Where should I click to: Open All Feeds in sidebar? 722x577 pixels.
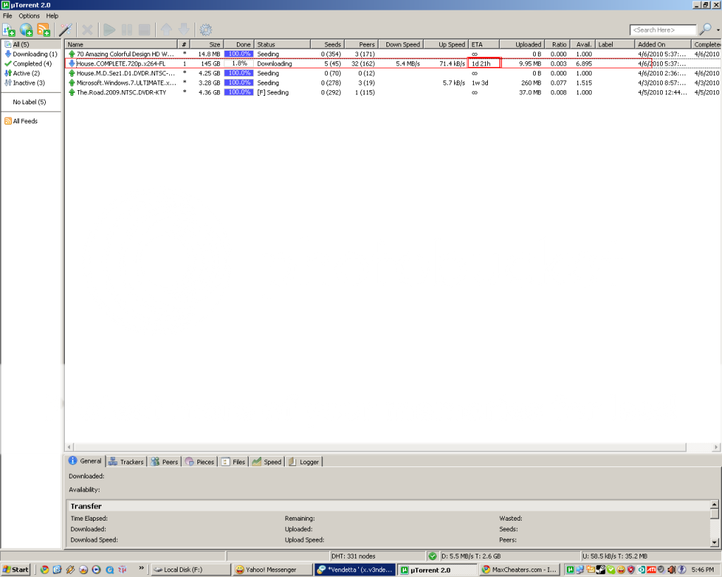pos(25,121)
